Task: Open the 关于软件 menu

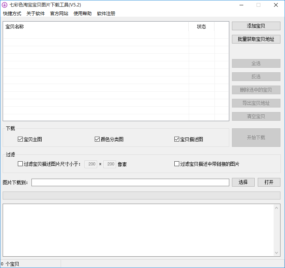Action: [x=36, y=14]
